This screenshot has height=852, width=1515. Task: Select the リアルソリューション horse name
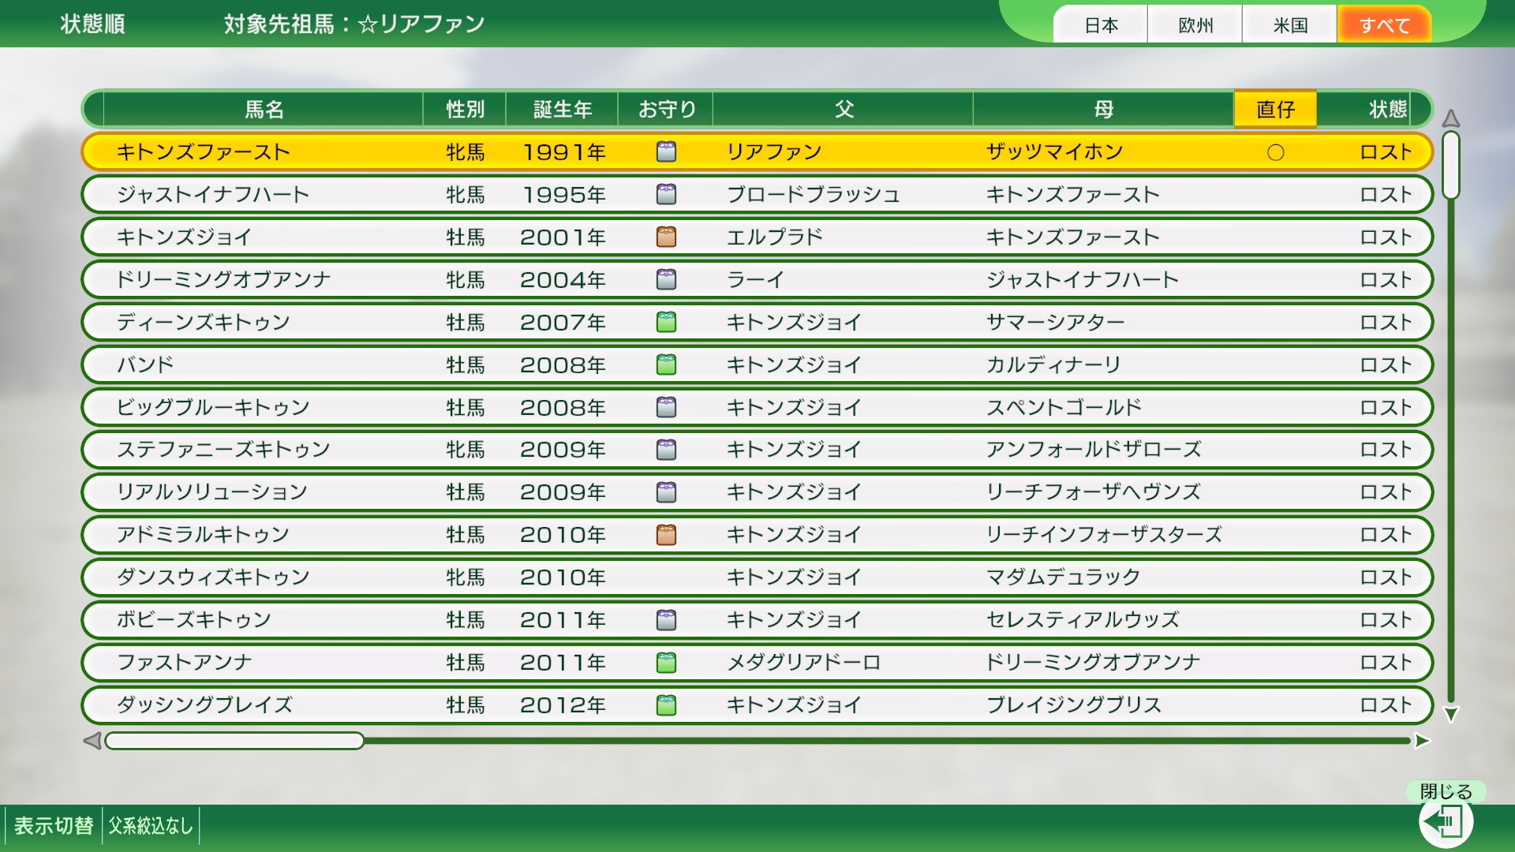tap(212, 492)
